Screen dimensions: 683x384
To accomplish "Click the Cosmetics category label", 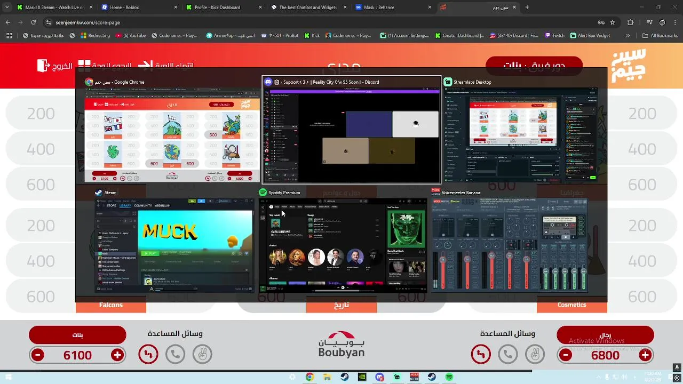I will (572, 306).
